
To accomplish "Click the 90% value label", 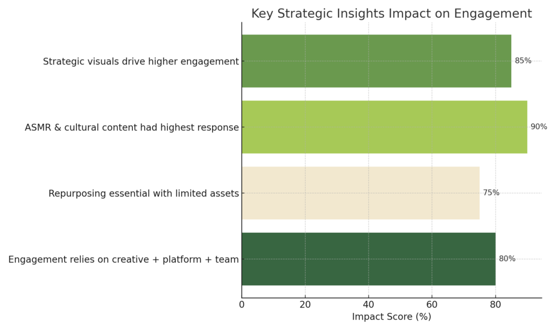I will click(539, 127).
